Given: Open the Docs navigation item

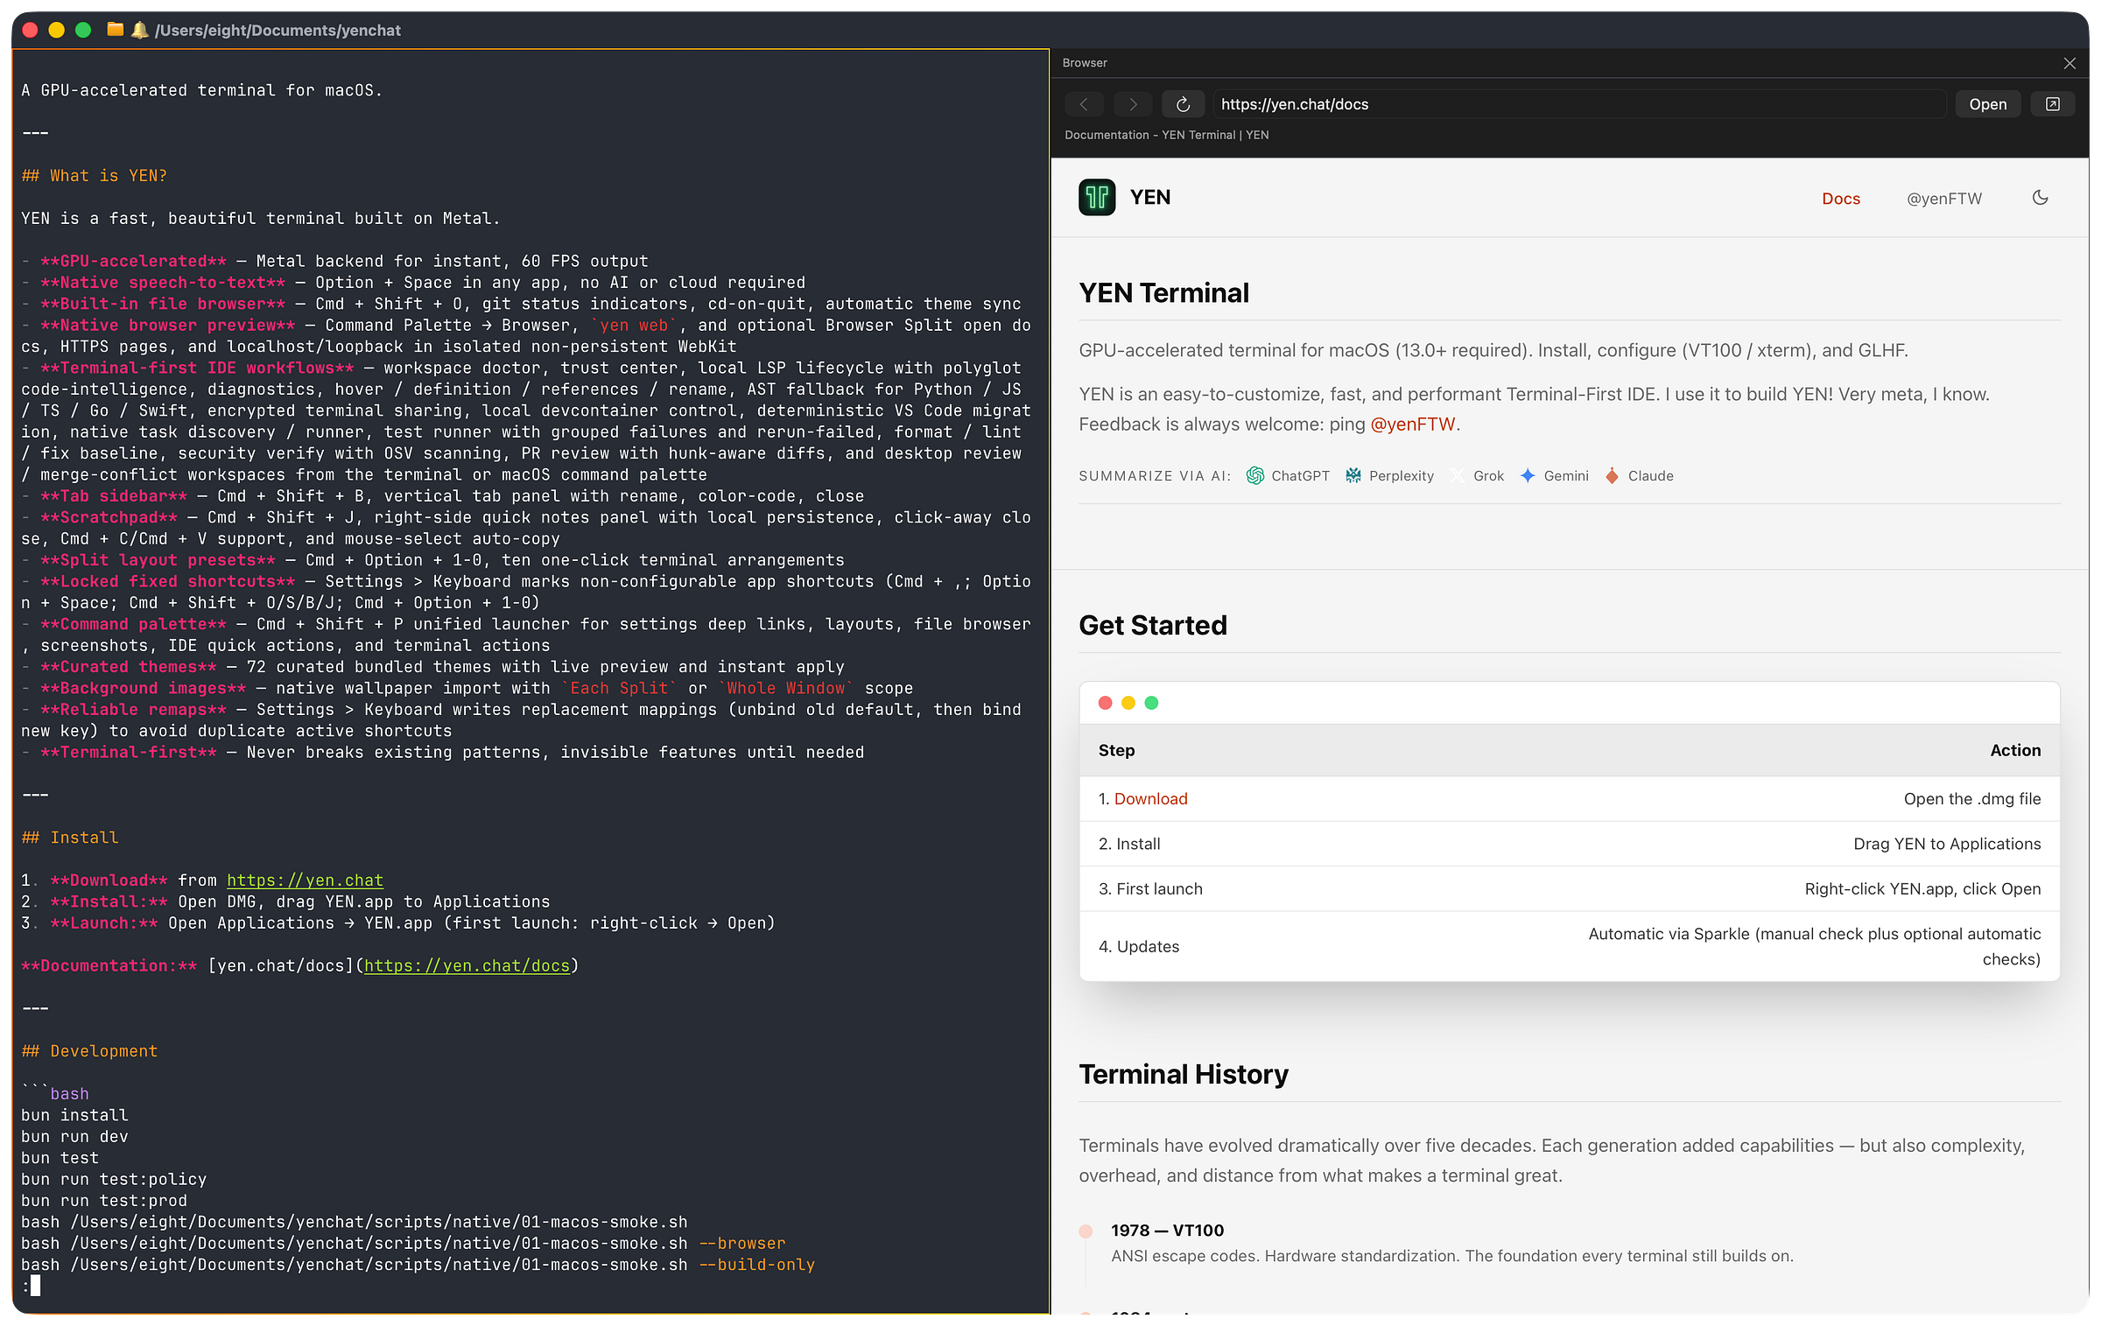Looking at the screenshot, I should point(1841,199).
